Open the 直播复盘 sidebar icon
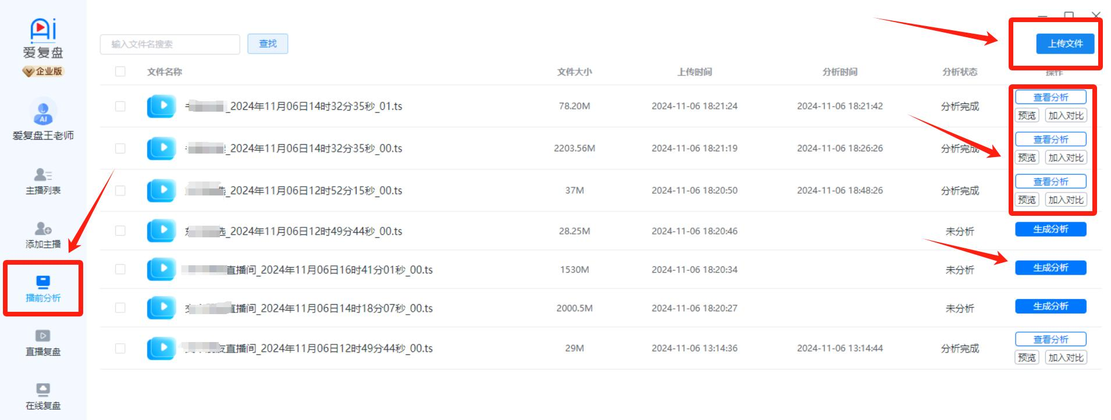The width and height of the screenshot is (1111, 420). click(43, 336)
